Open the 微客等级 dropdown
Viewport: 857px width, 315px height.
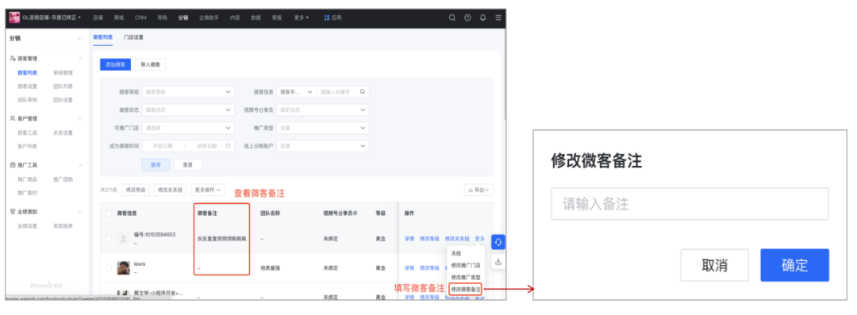click(188, 92)
